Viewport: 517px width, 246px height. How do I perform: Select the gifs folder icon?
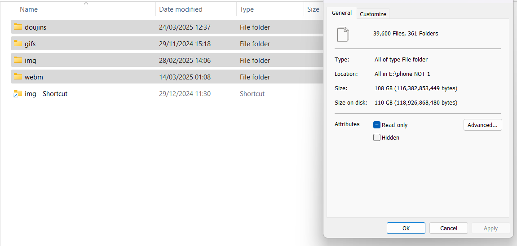(18, 44)
